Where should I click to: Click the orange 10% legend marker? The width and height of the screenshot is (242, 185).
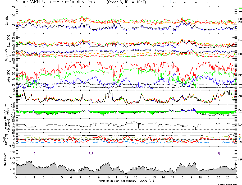click(x=193, y=2)
